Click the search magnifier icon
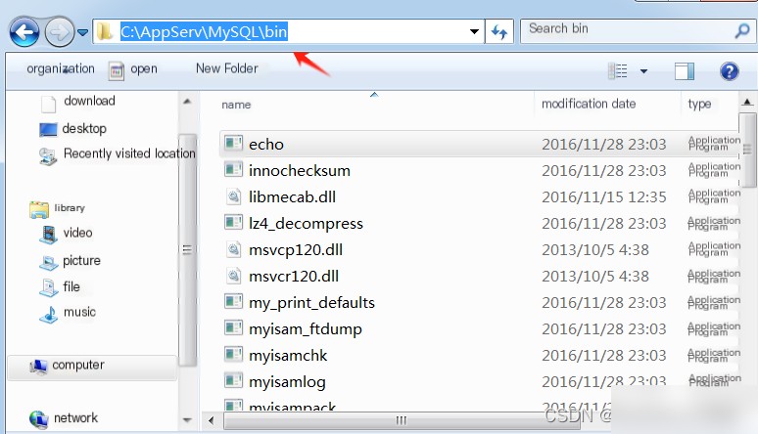Screen dimensions: 758x434 741,30
